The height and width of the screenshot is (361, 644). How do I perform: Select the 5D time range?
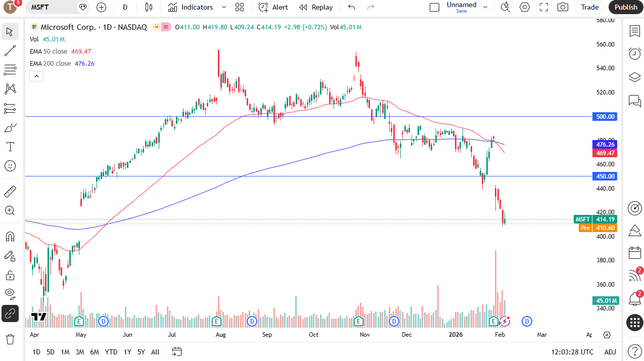coord(51,352)
